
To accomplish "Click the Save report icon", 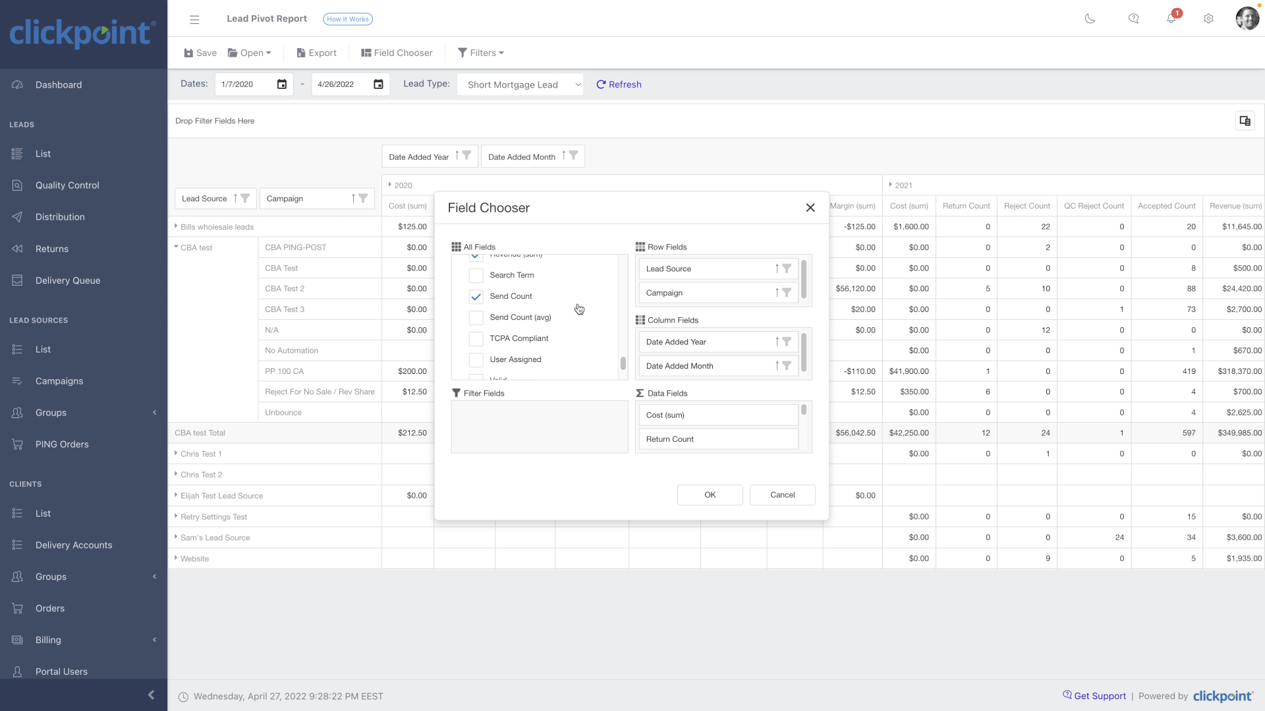I will pos(188,53).
